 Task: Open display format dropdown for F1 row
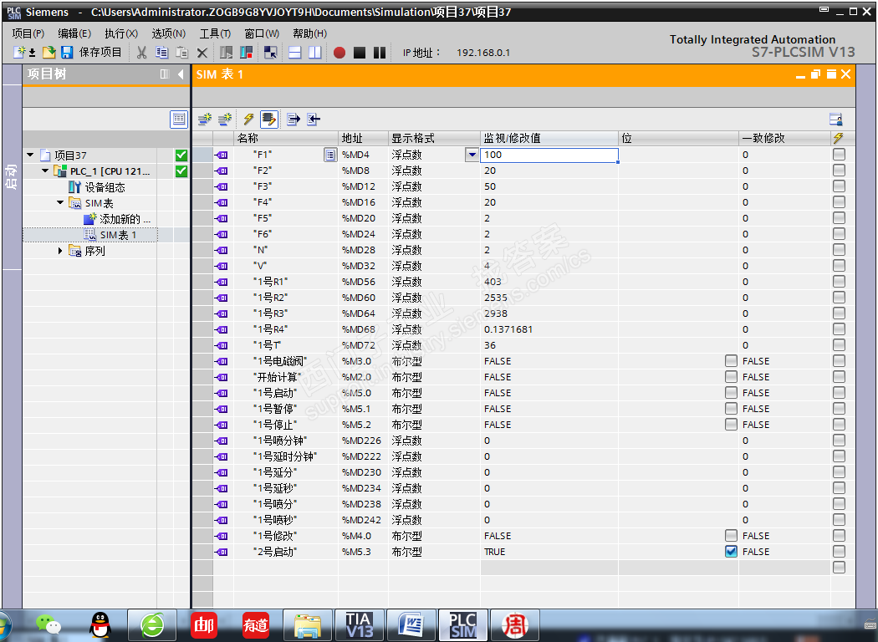(x=472, y=155)
